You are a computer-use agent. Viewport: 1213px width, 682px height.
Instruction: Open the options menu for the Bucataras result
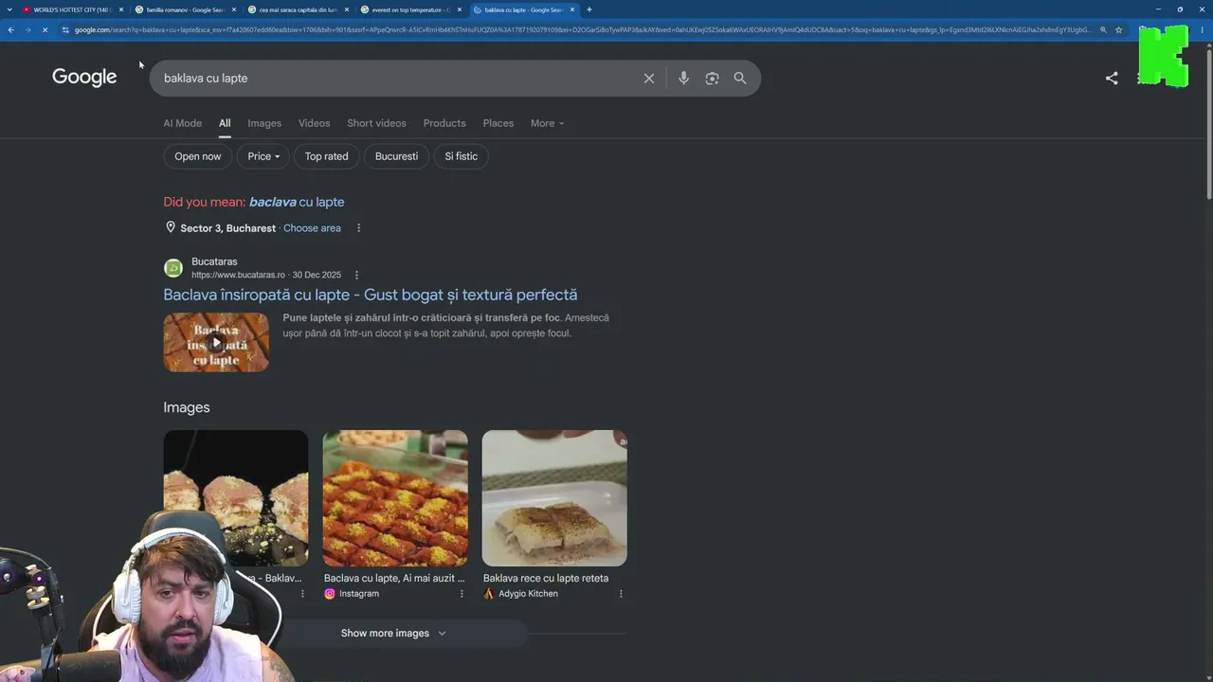click(x=357, y=276)
